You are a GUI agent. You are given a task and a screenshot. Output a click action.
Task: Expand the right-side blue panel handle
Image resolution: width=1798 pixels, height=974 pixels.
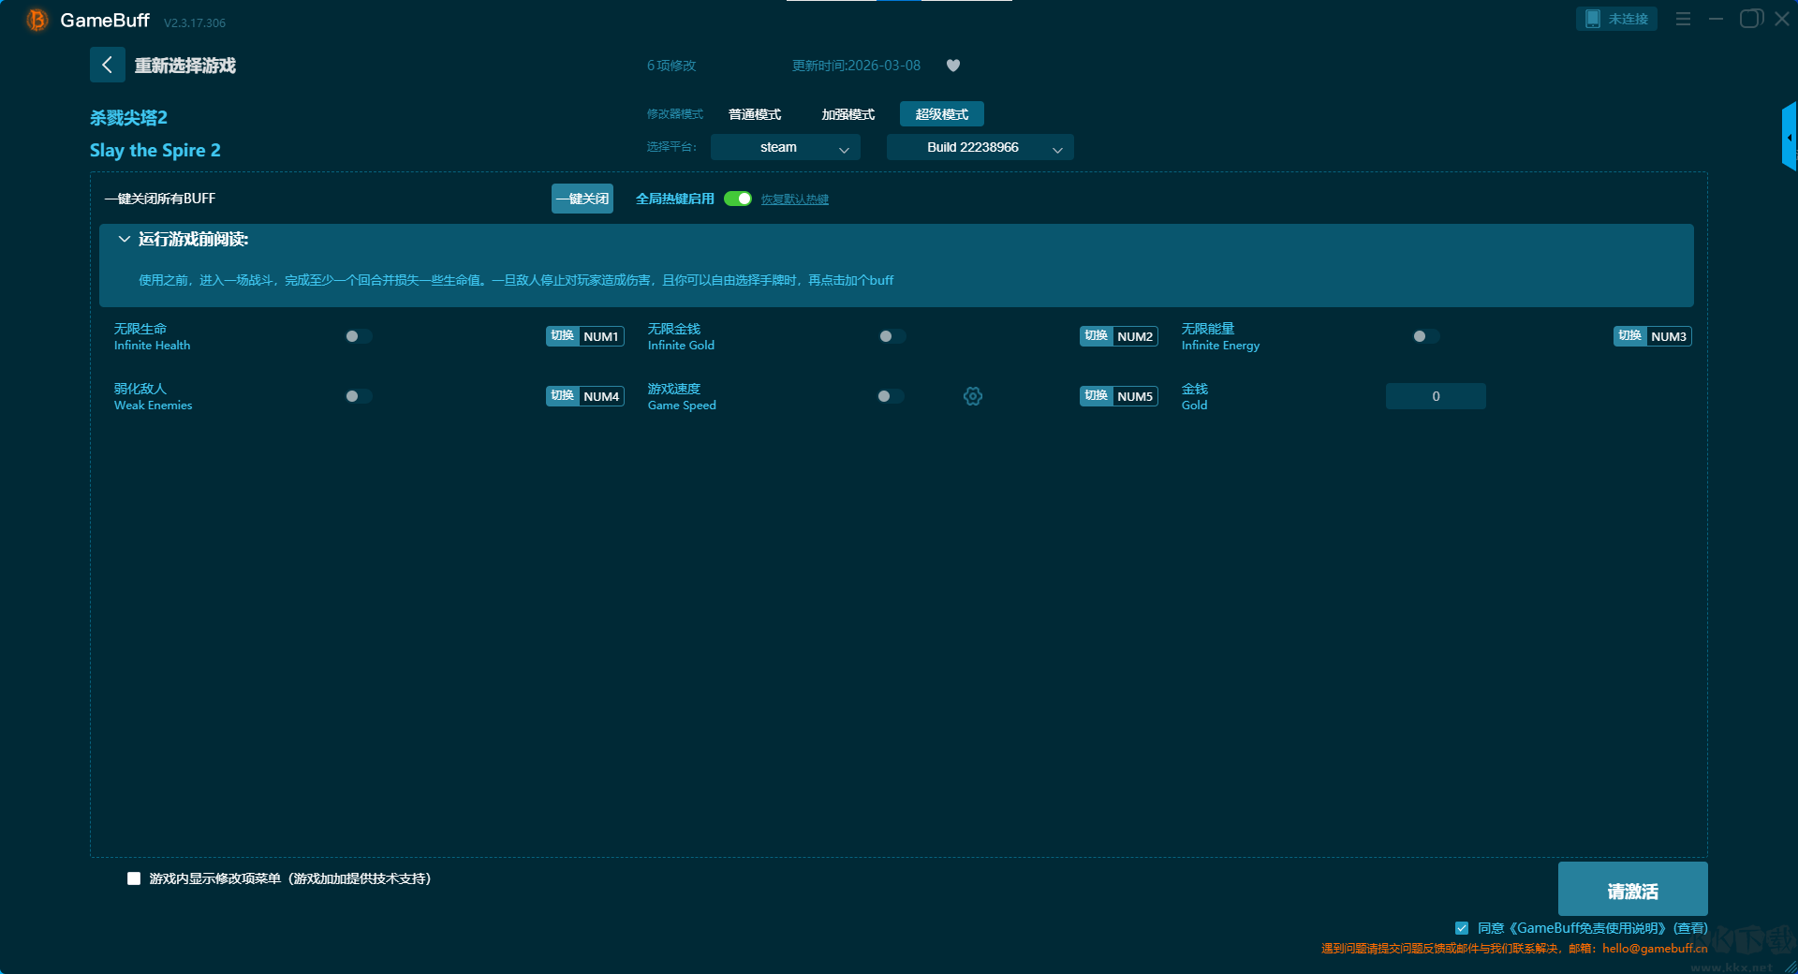(x=1789, y=137)
